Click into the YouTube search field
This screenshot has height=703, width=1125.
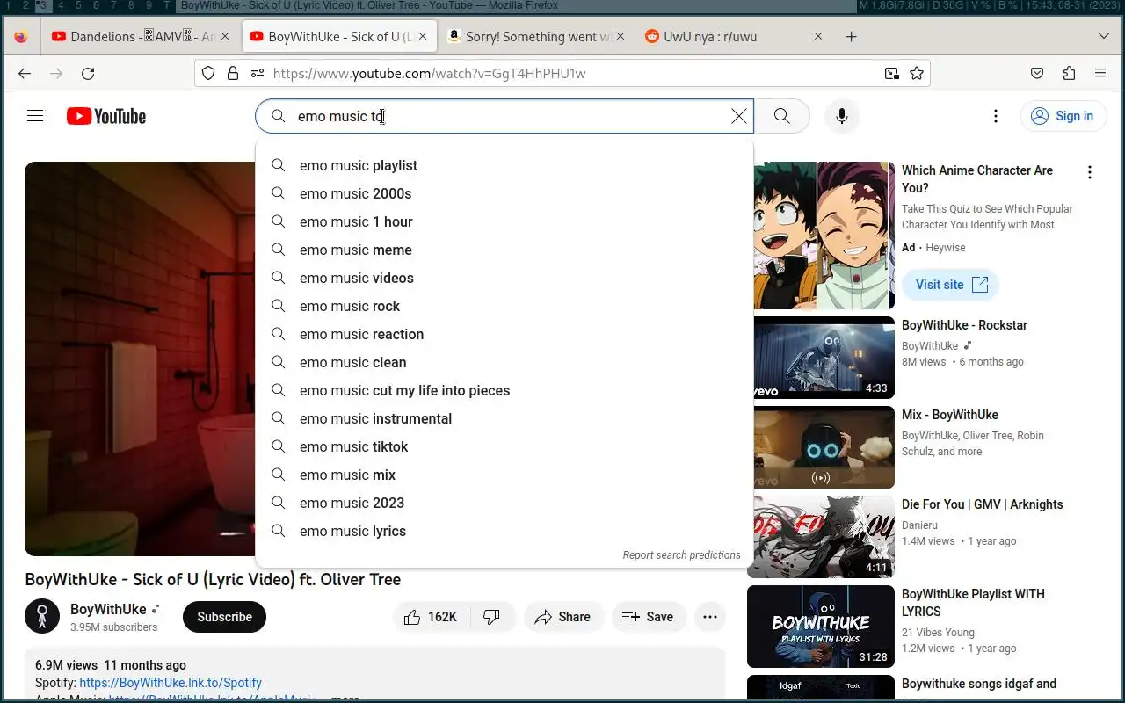point(505,116)
